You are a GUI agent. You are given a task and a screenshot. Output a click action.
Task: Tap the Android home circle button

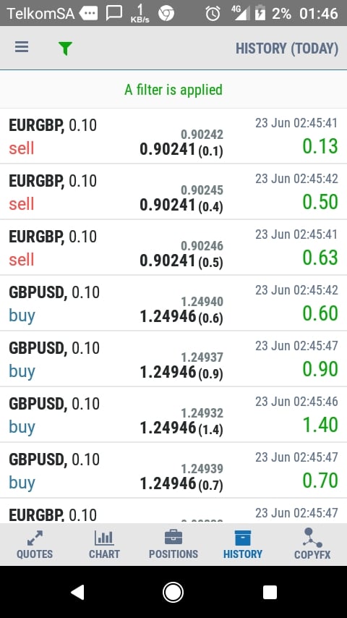coord(173,592)
